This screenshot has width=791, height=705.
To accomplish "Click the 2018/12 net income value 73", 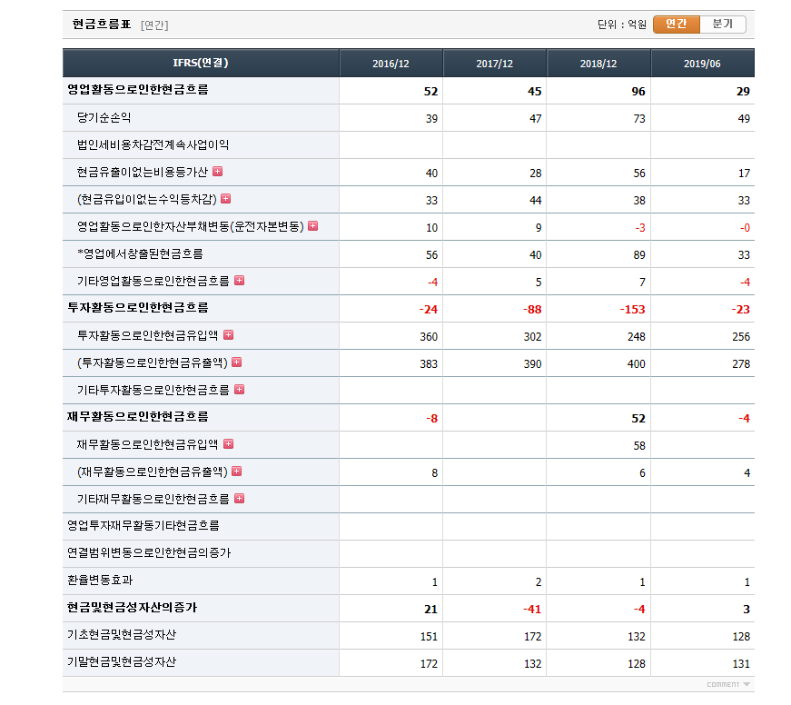I will (639, 119).
